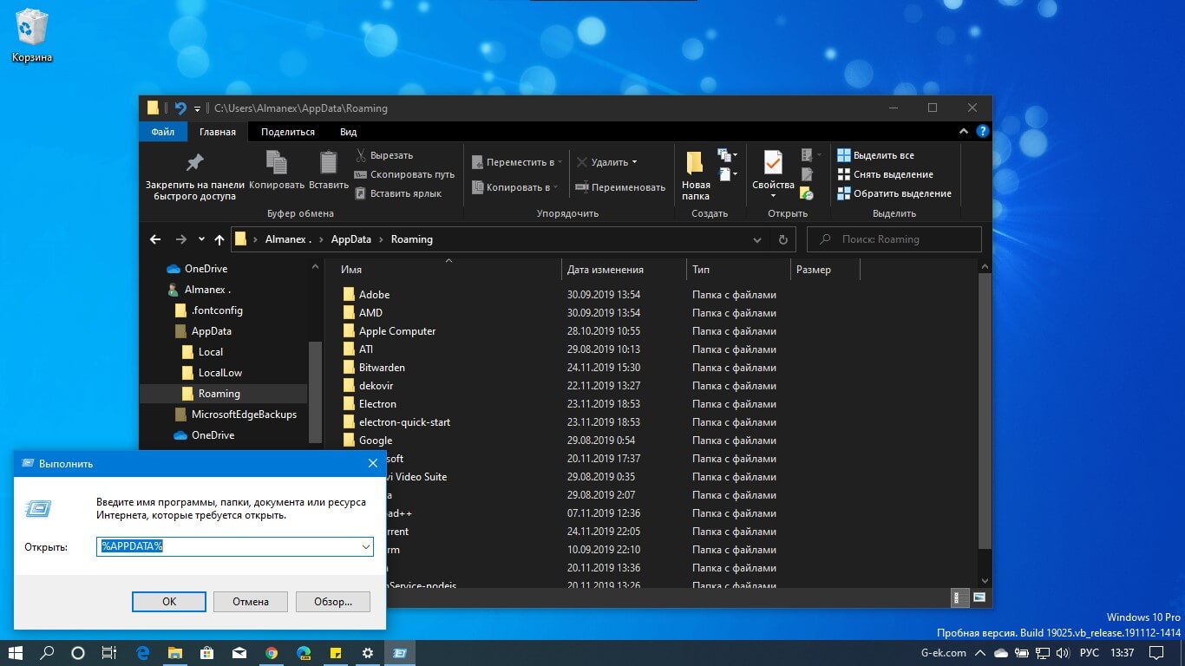
Task: Open recent locations dropdown next to forward arrow
Action: point(201,239)
